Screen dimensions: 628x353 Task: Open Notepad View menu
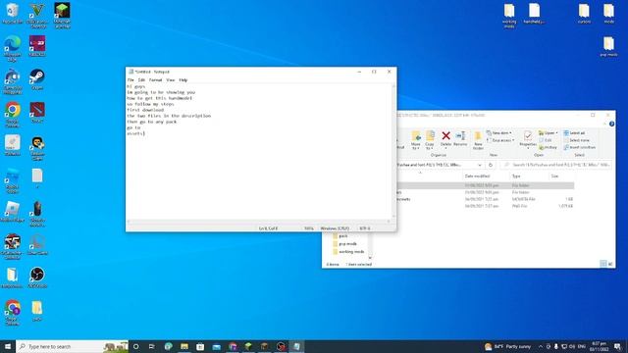171,80
